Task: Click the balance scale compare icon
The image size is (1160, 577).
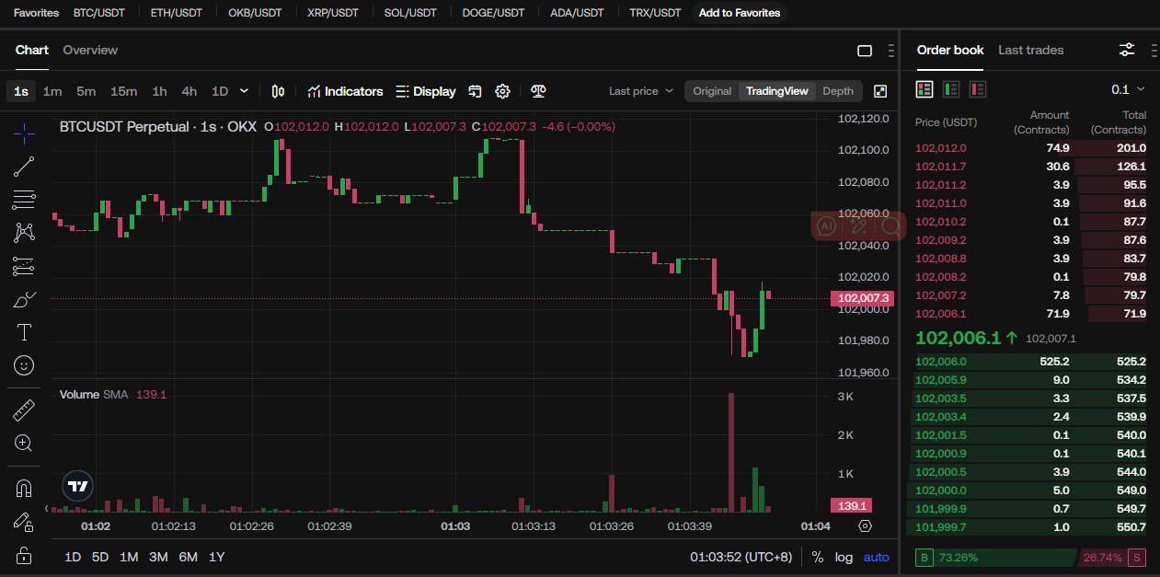Action: (539, 91)
